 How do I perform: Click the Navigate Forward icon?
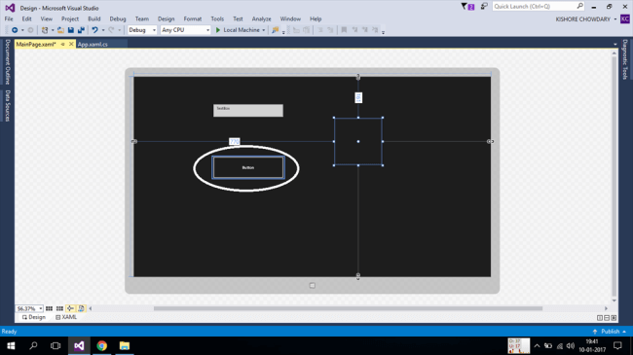(x=30, y=30)
